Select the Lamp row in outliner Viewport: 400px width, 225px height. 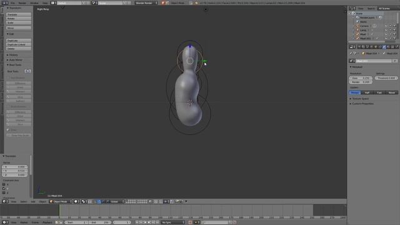[362, 30]
